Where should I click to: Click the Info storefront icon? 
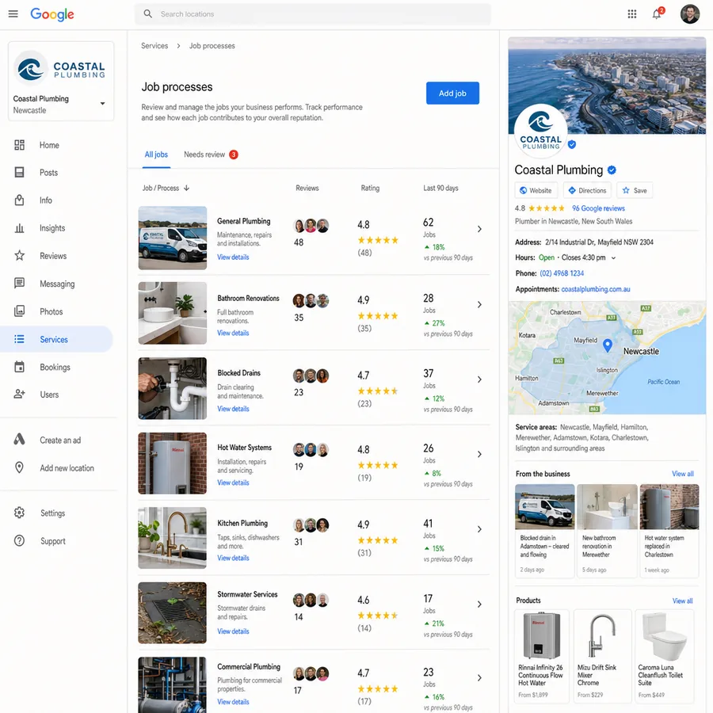(19, 200)
